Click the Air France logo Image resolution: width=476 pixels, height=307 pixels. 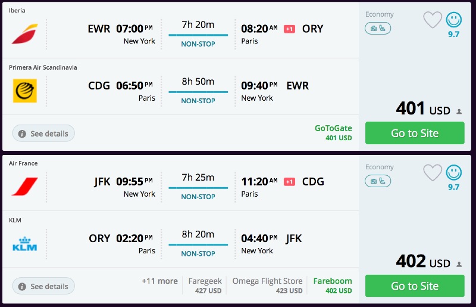coord(24,187)
